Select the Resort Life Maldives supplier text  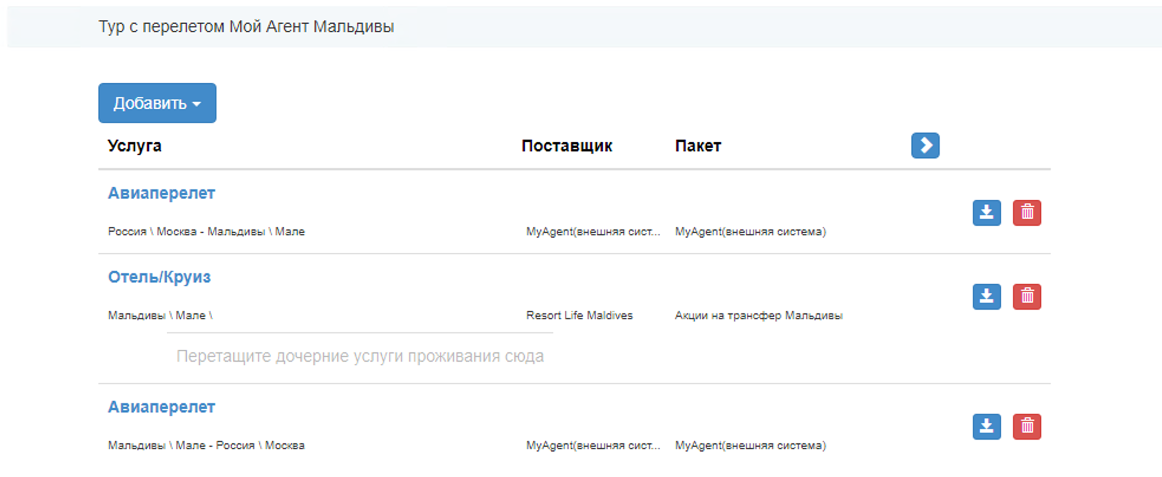(x=579, y=316)
